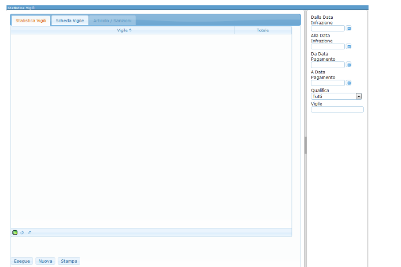The height and width of the screenshot is (267, 401).
Task: Expand the Qualifica dropdown
Action: tap(358, 96)
